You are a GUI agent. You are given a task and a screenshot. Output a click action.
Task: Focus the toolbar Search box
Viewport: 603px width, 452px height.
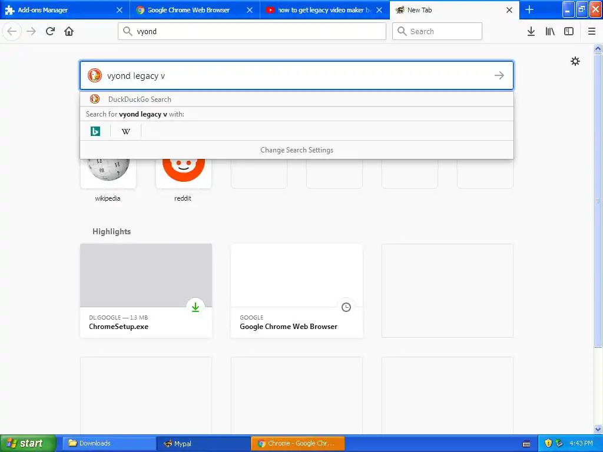pyautogui.click(x=437, y=31)
